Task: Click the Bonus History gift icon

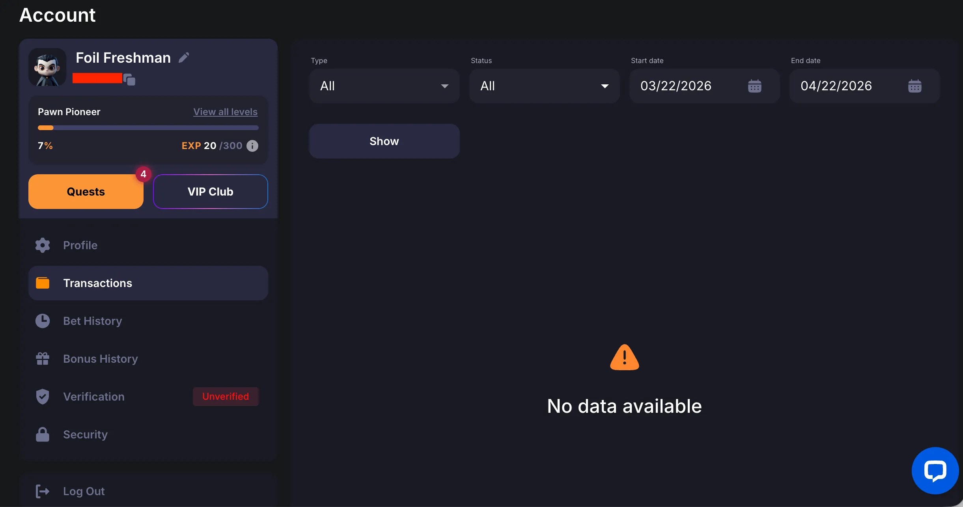Action: click(x=43, y=359)
